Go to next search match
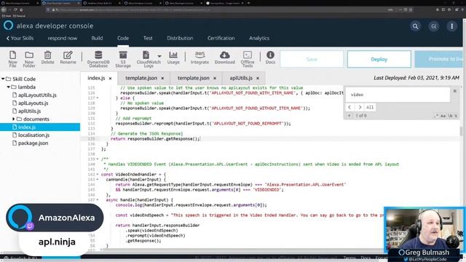The height and width of the screenshot is (262, 466). (360, 107)
